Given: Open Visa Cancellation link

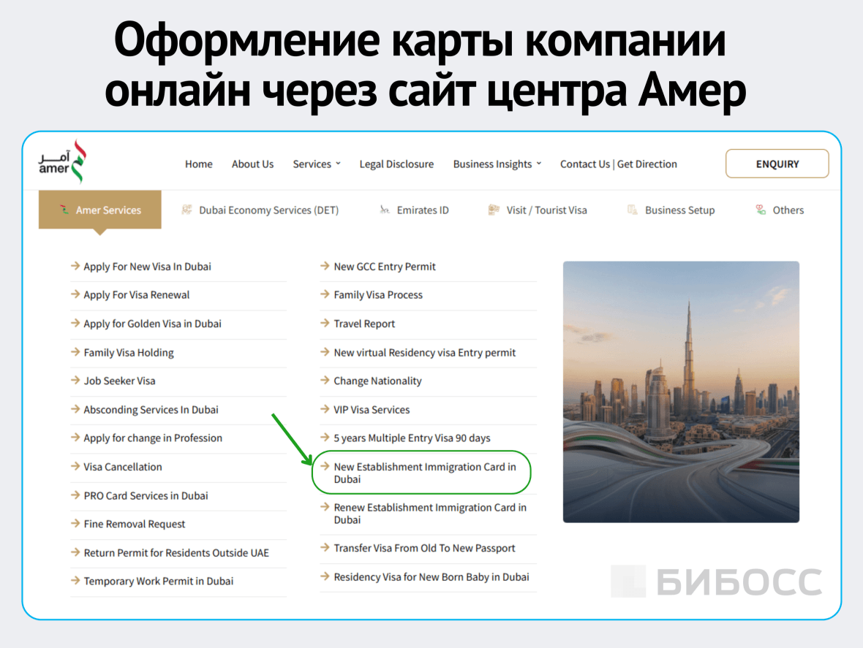Looking at the screenshot, I should tap(123, 467).
